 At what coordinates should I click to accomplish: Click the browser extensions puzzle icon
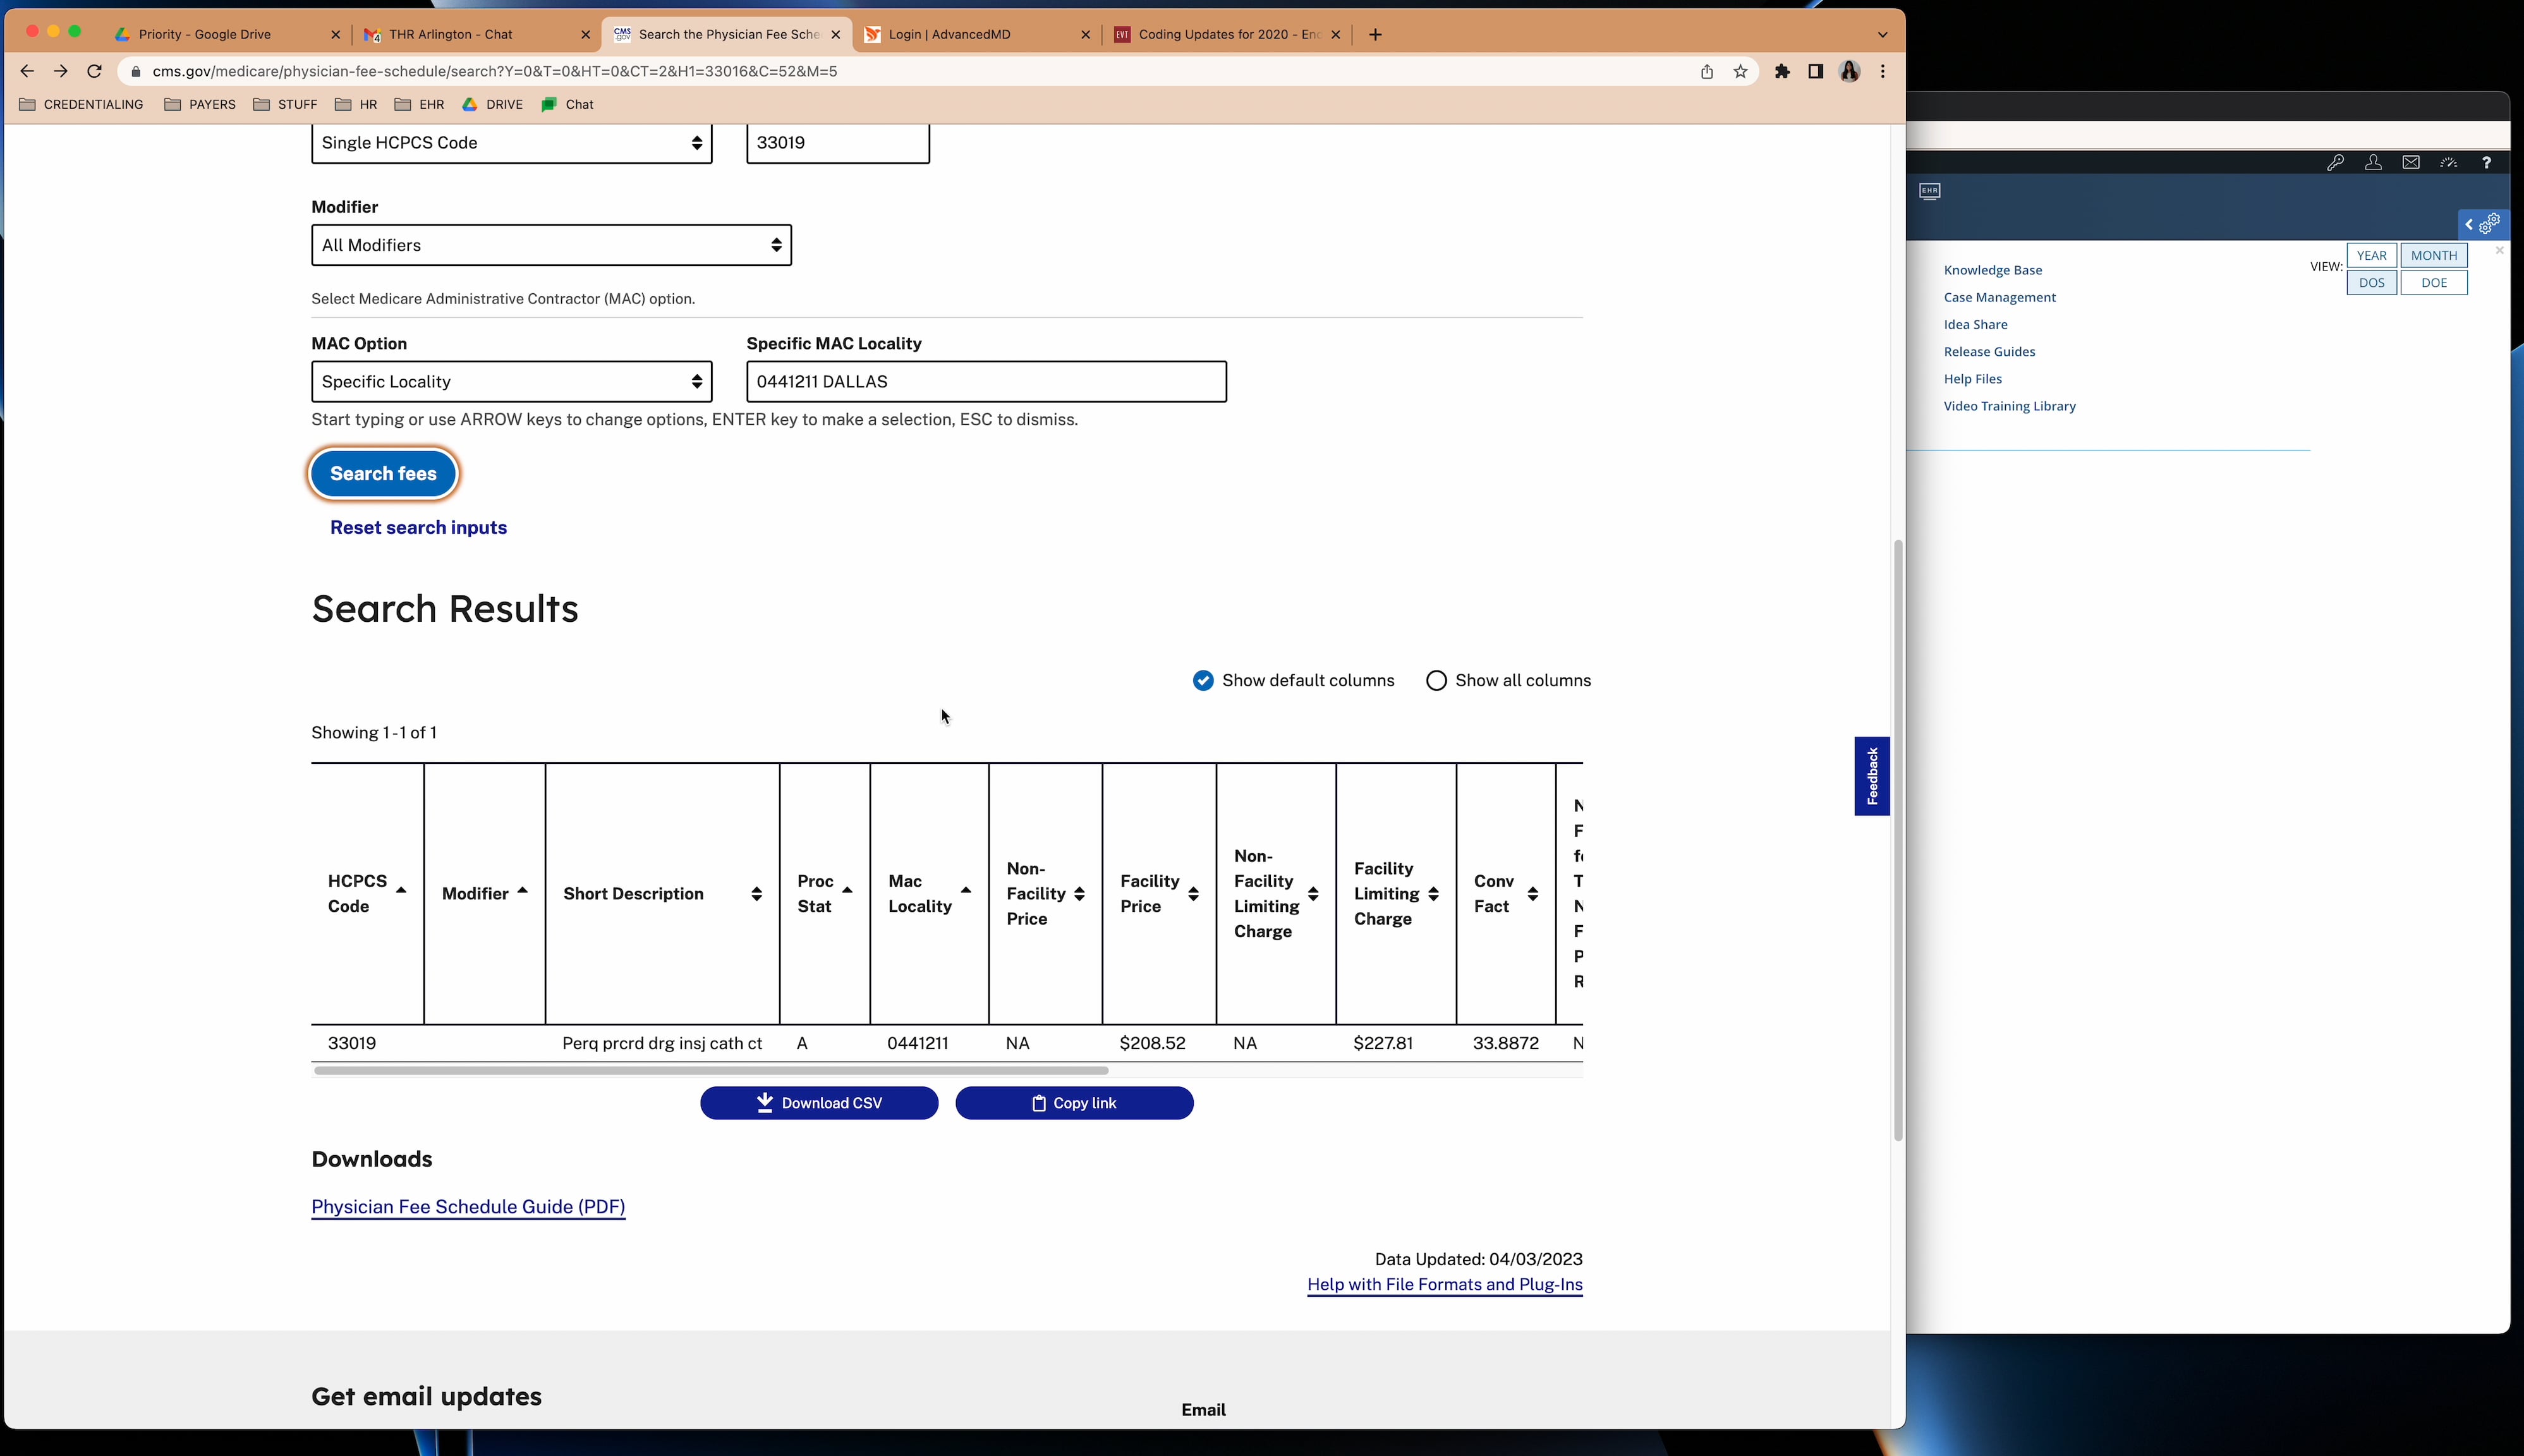point(1782,71)
